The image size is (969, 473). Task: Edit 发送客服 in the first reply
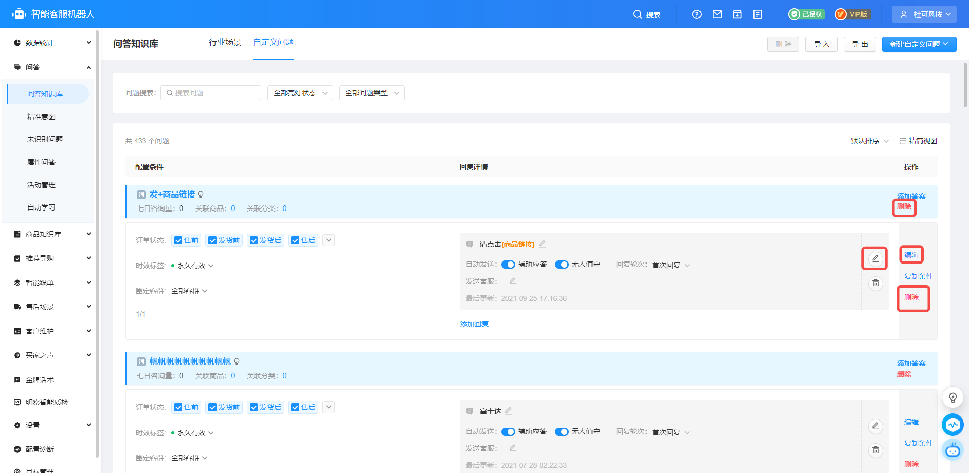pyautogui.click(x=513, y=281)
